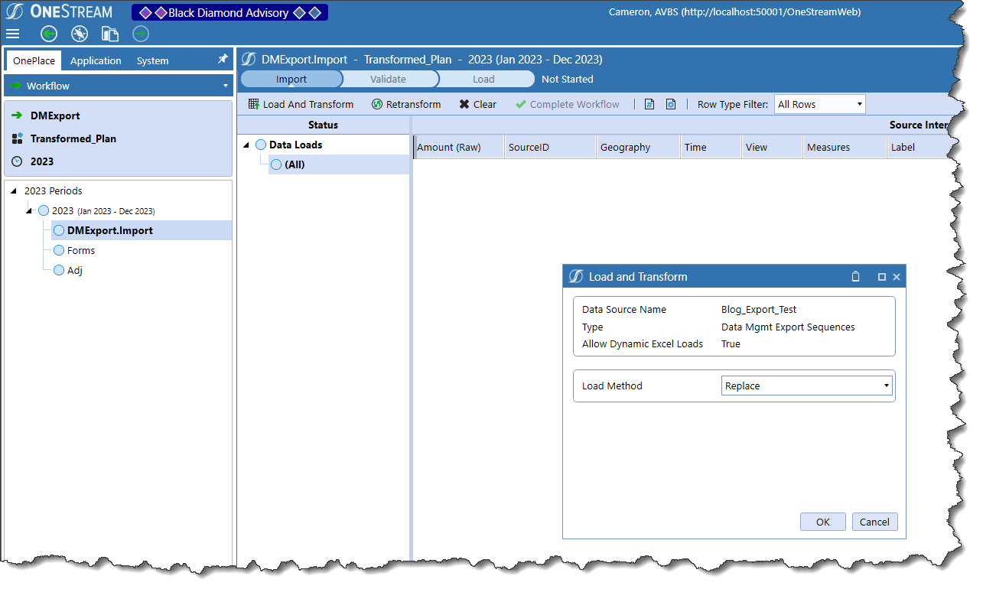
Task: Select DMExport.Import tree item
Action: 109,230
